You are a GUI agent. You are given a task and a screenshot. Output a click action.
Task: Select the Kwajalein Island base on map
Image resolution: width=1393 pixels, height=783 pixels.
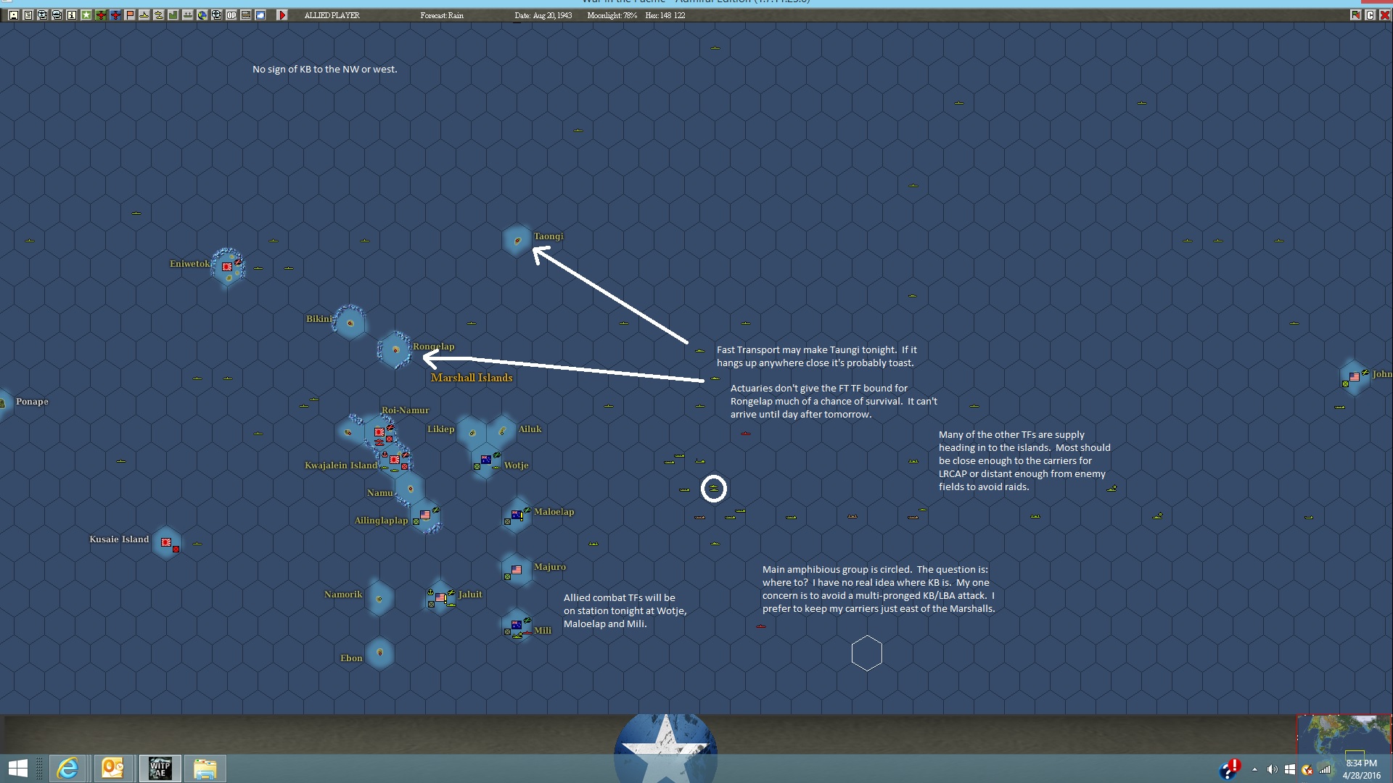[x=395, y=460]
